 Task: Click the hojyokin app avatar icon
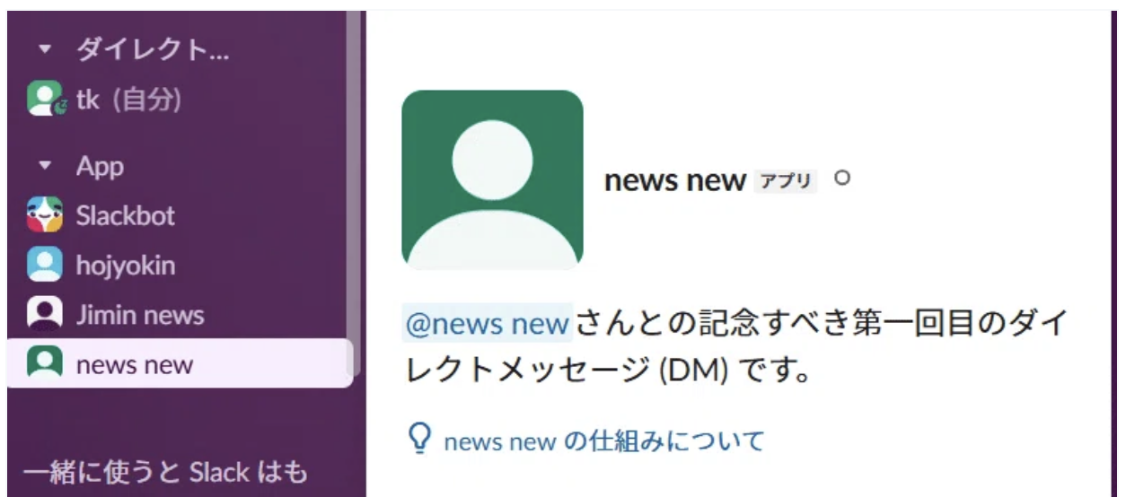coord(45,266)
